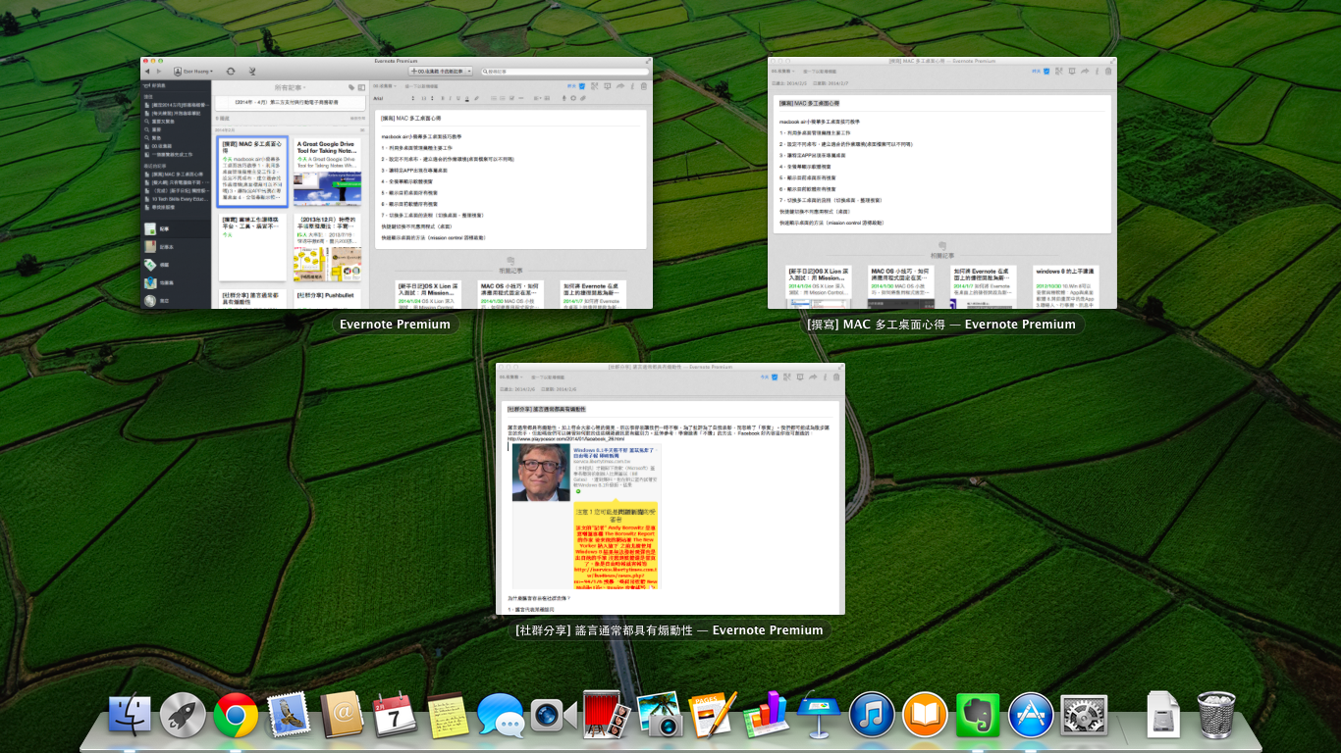This screenshot has height=753, width=1341.
Task: Launch Photo Booth from the Dock
Action: (607, 716)
